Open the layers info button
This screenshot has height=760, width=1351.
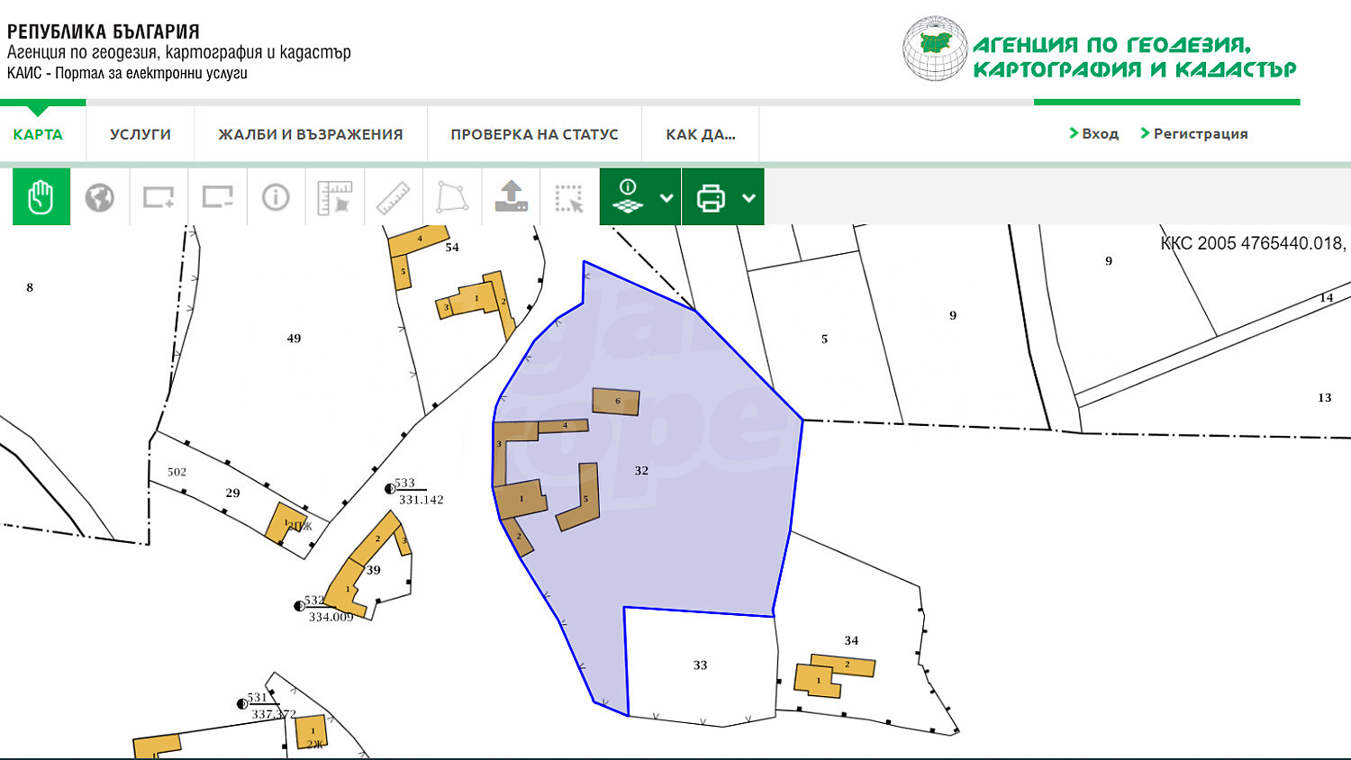tap(628, 197)
